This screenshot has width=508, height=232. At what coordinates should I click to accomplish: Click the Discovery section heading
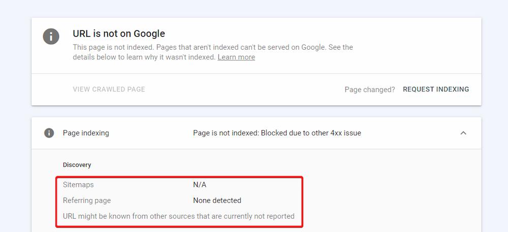coord(77,165)
